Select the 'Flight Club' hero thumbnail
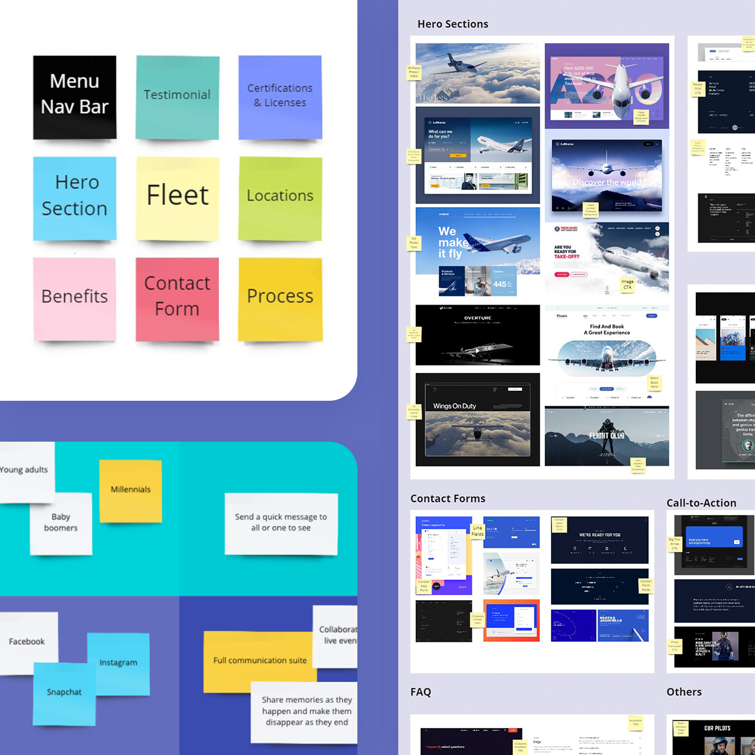The image size is (755, 755). (x=607, y=436)
